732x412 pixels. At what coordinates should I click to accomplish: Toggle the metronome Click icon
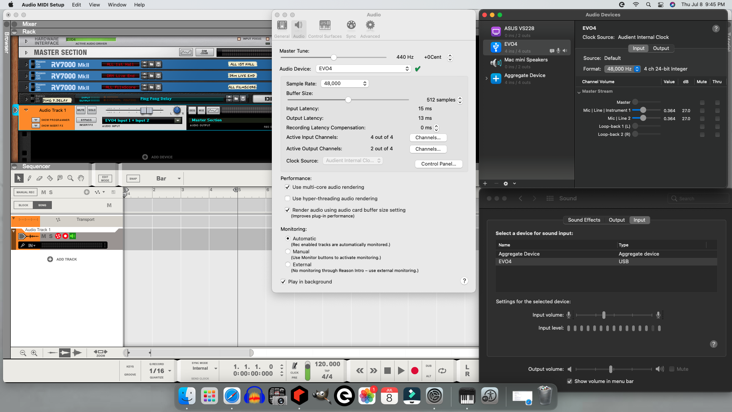pyautogui.click(x=295, y=366)
